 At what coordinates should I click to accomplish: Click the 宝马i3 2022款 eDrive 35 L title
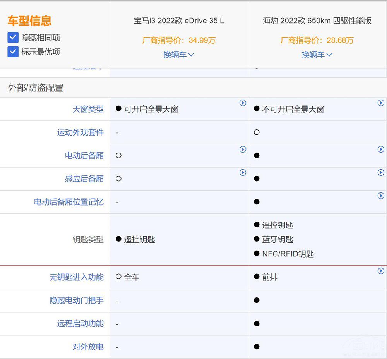pyautogui.click(x=179, y=21)
